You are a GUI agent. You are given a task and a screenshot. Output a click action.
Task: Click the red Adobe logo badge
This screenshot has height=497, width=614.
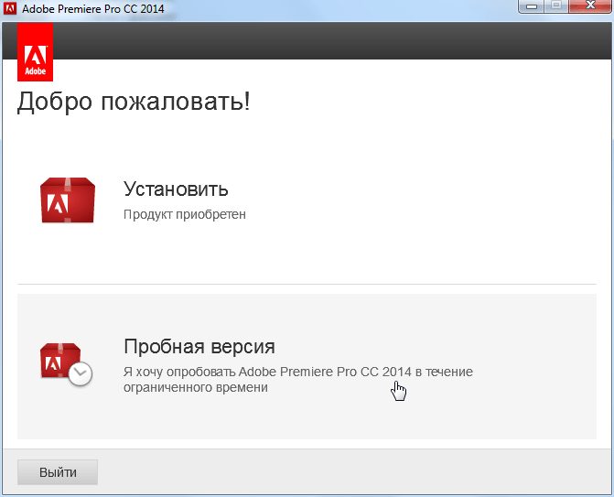coord(36,52)
